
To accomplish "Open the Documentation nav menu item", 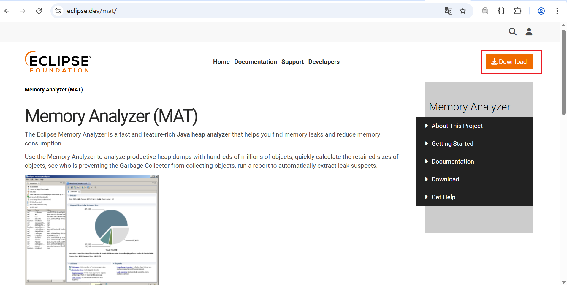I will coord(256,62).
